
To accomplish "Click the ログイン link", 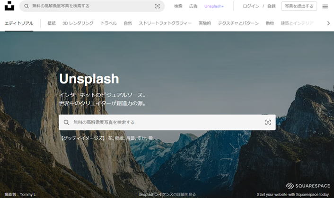I will [251, 6].
